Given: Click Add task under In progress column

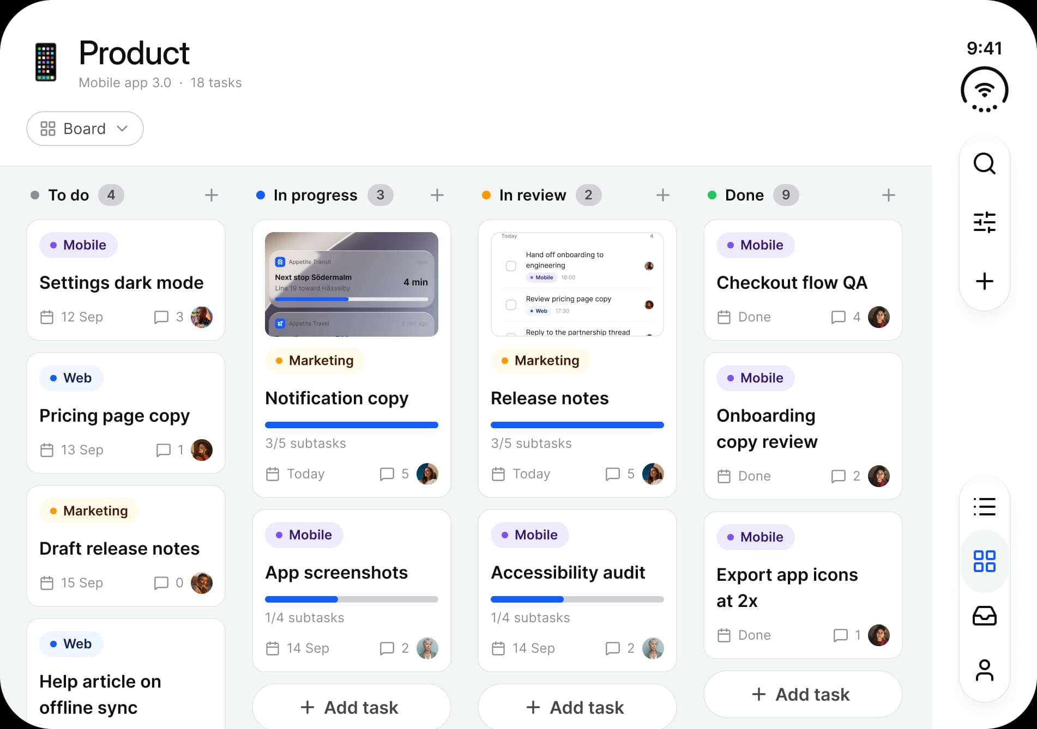Looking at the screenshot, I should coord(352,707).
